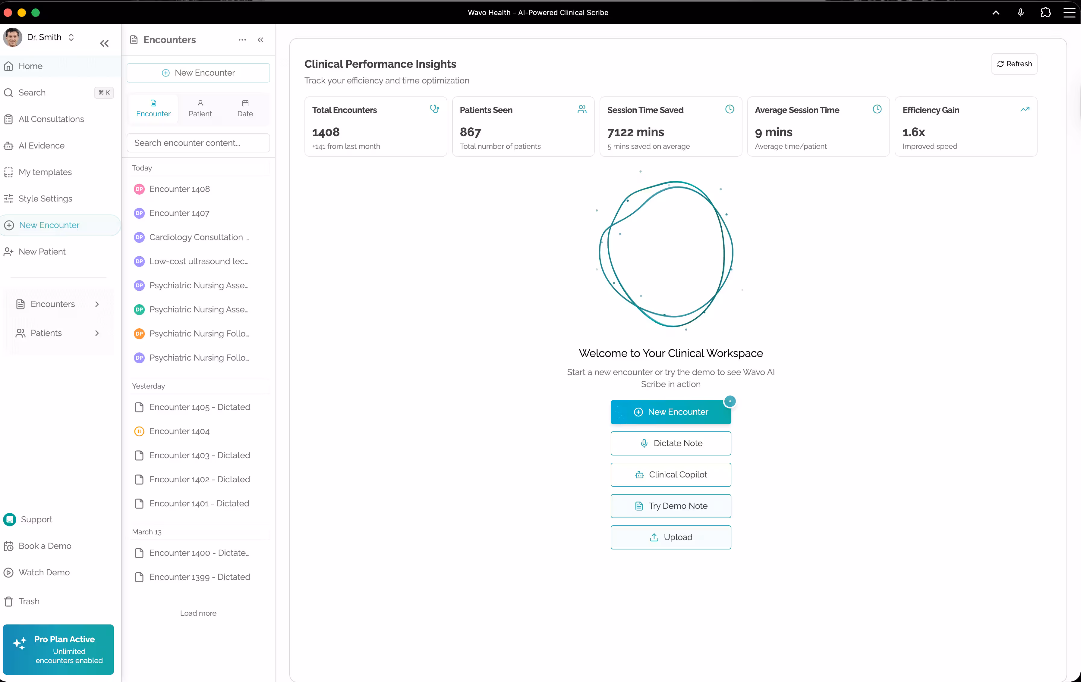1081x682 pixels.
Task: Collapse the left navigation sidebar
Action: (104, 43)
